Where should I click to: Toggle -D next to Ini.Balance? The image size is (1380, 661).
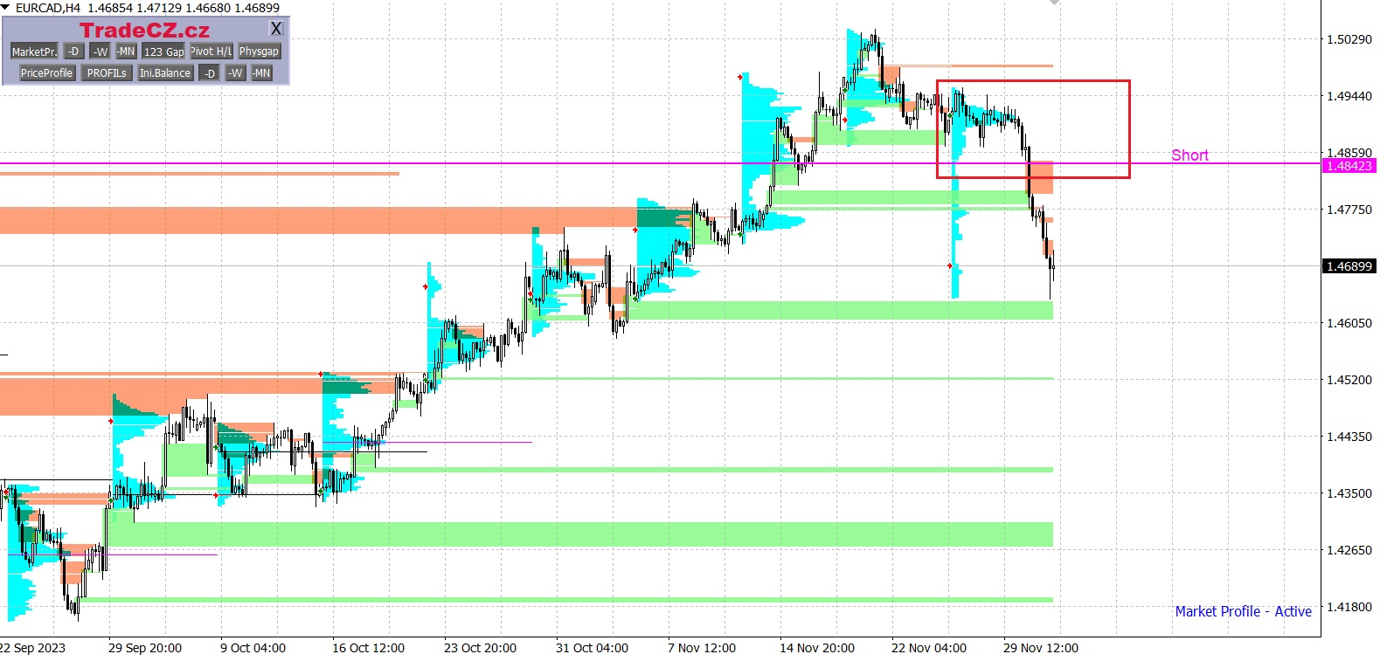pos(210,73)
